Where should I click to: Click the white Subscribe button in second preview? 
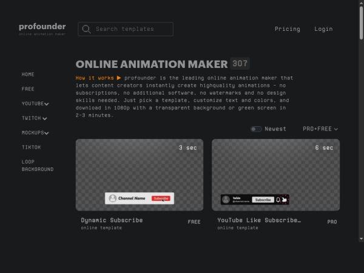point(263,200)
